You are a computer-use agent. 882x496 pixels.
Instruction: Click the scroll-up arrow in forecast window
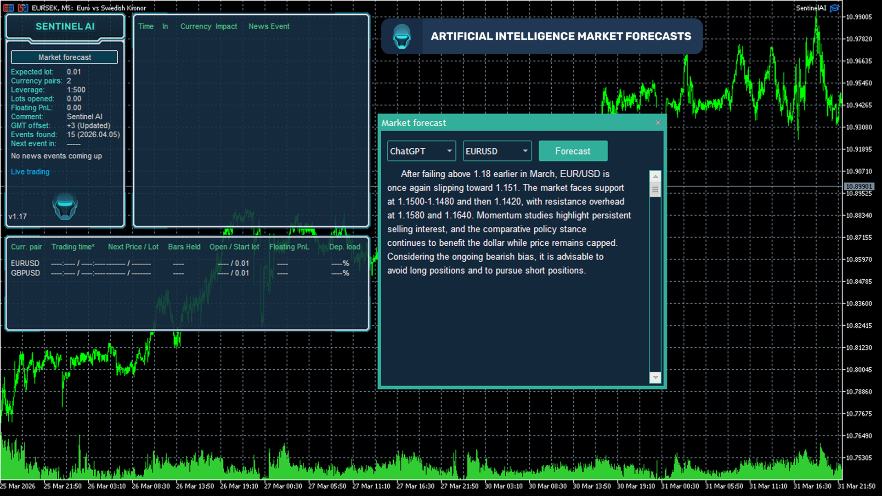click(x=656, y=176)
